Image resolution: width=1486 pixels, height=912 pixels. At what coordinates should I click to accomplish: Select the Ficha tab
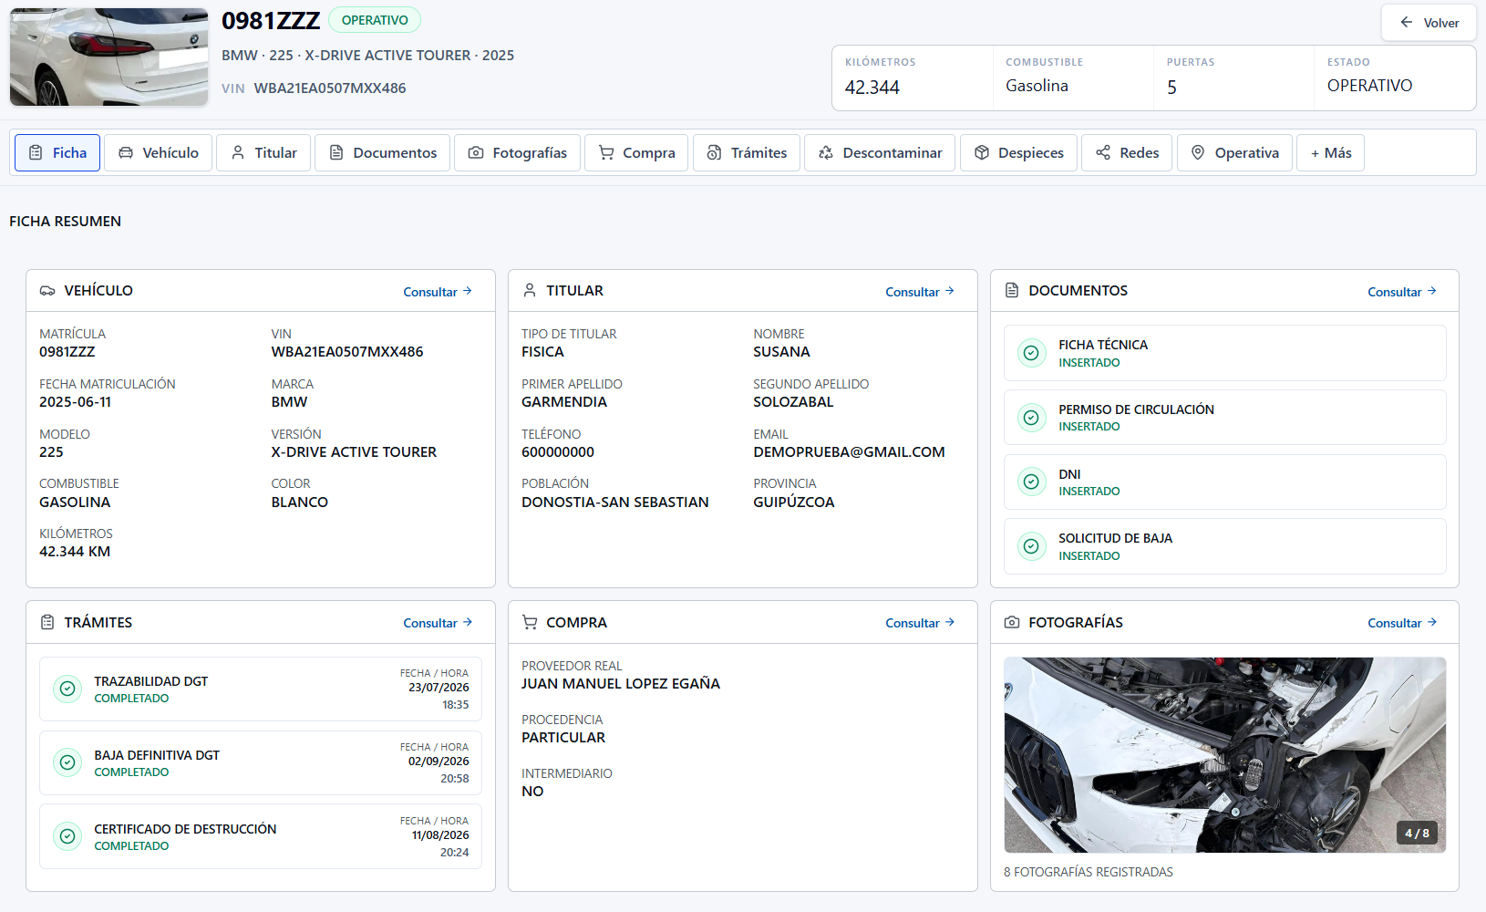pyautogui.click(x=57, y=153)
